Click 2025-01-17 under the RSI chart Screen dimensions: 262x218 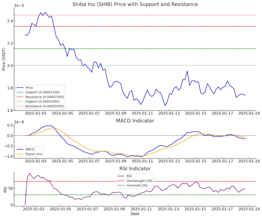pos(222,209)
